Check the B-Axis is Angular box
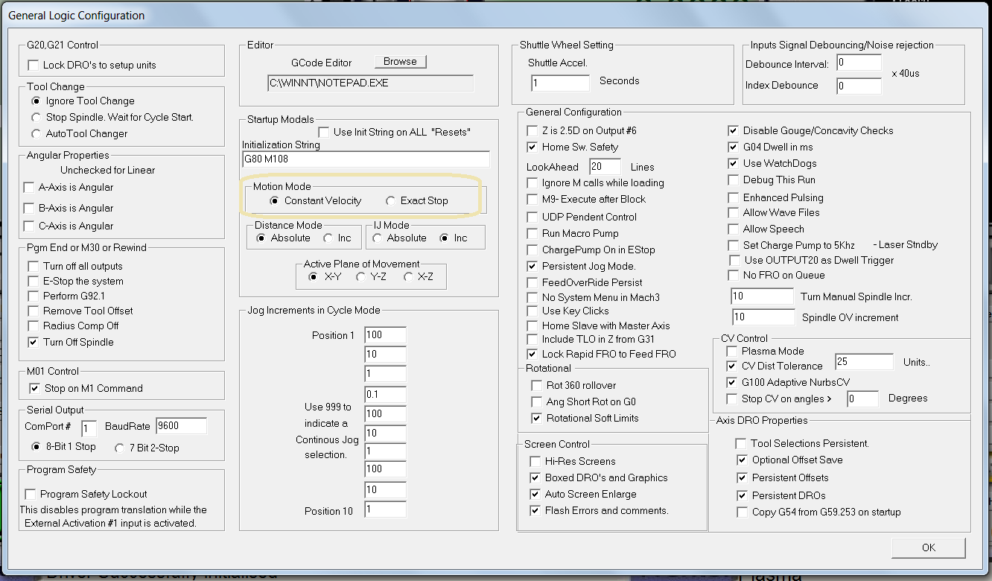 tap(29, 208)
